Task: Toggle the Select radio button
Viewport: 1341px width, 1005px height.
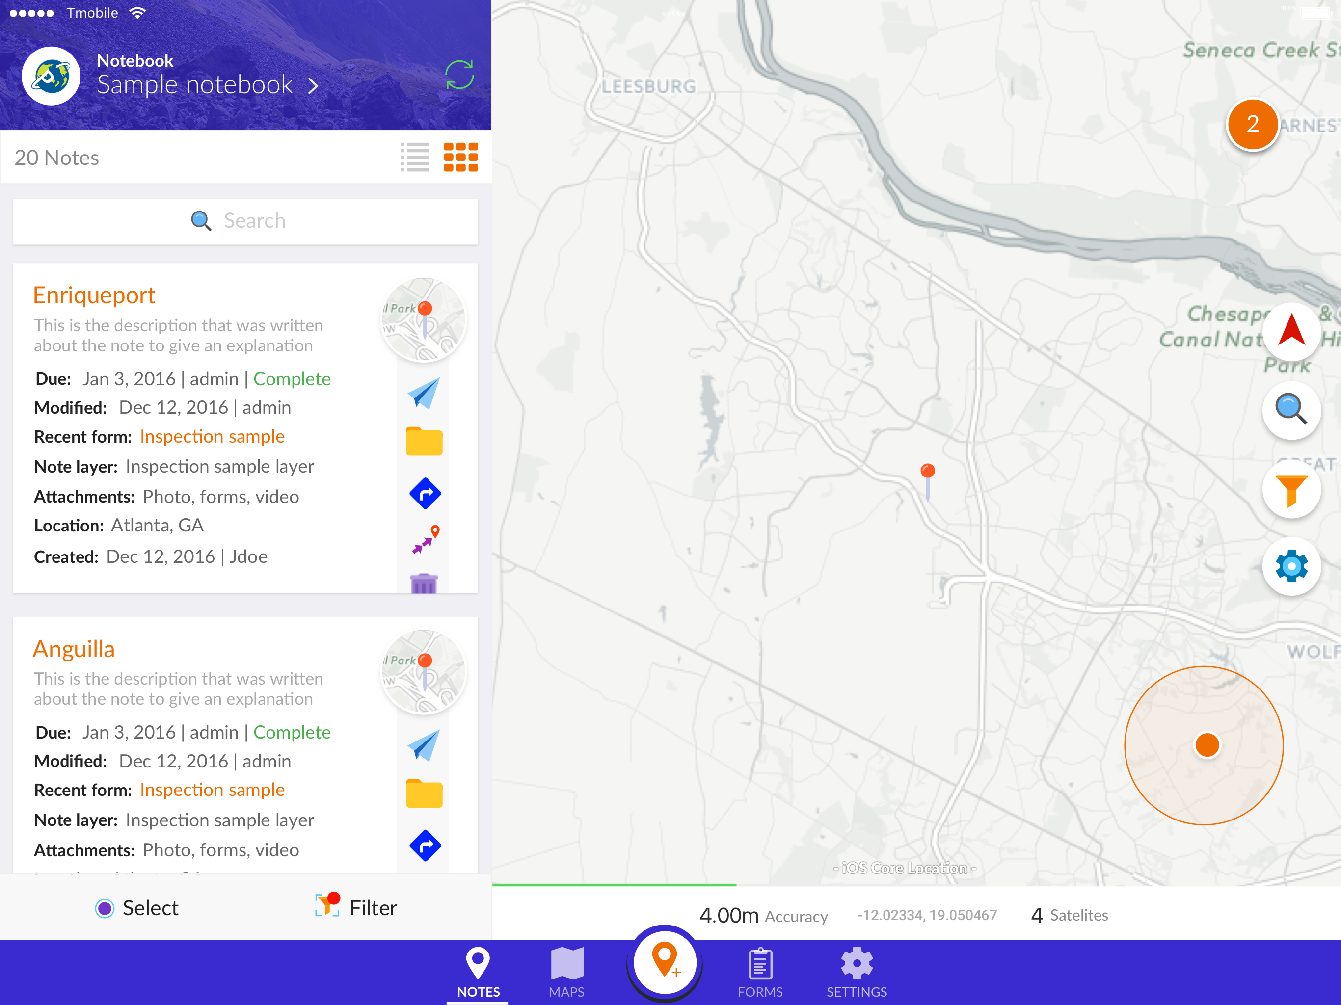Action: click(x=105, y=908)
